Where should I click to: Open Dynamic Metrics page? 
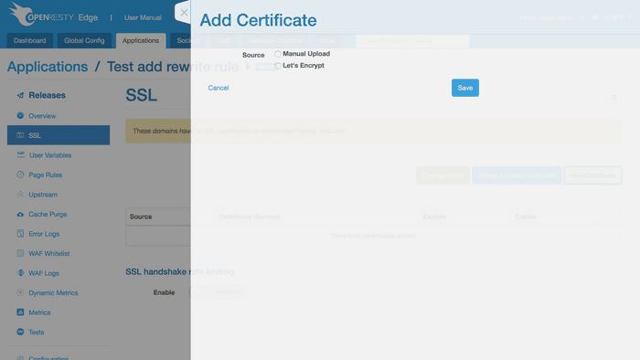[x=53, y=292]
